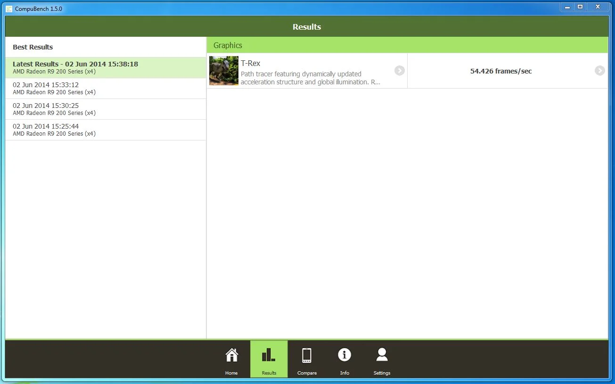Click the CompuBench app icon in title bar
The height and width of the screenshot is (384, 615).
[8, 8]
